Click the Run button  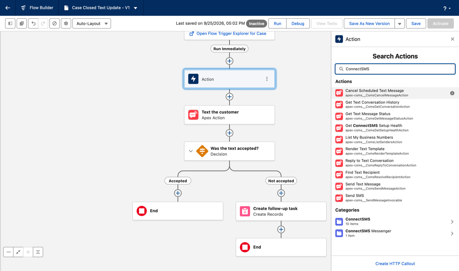point(277,24)
